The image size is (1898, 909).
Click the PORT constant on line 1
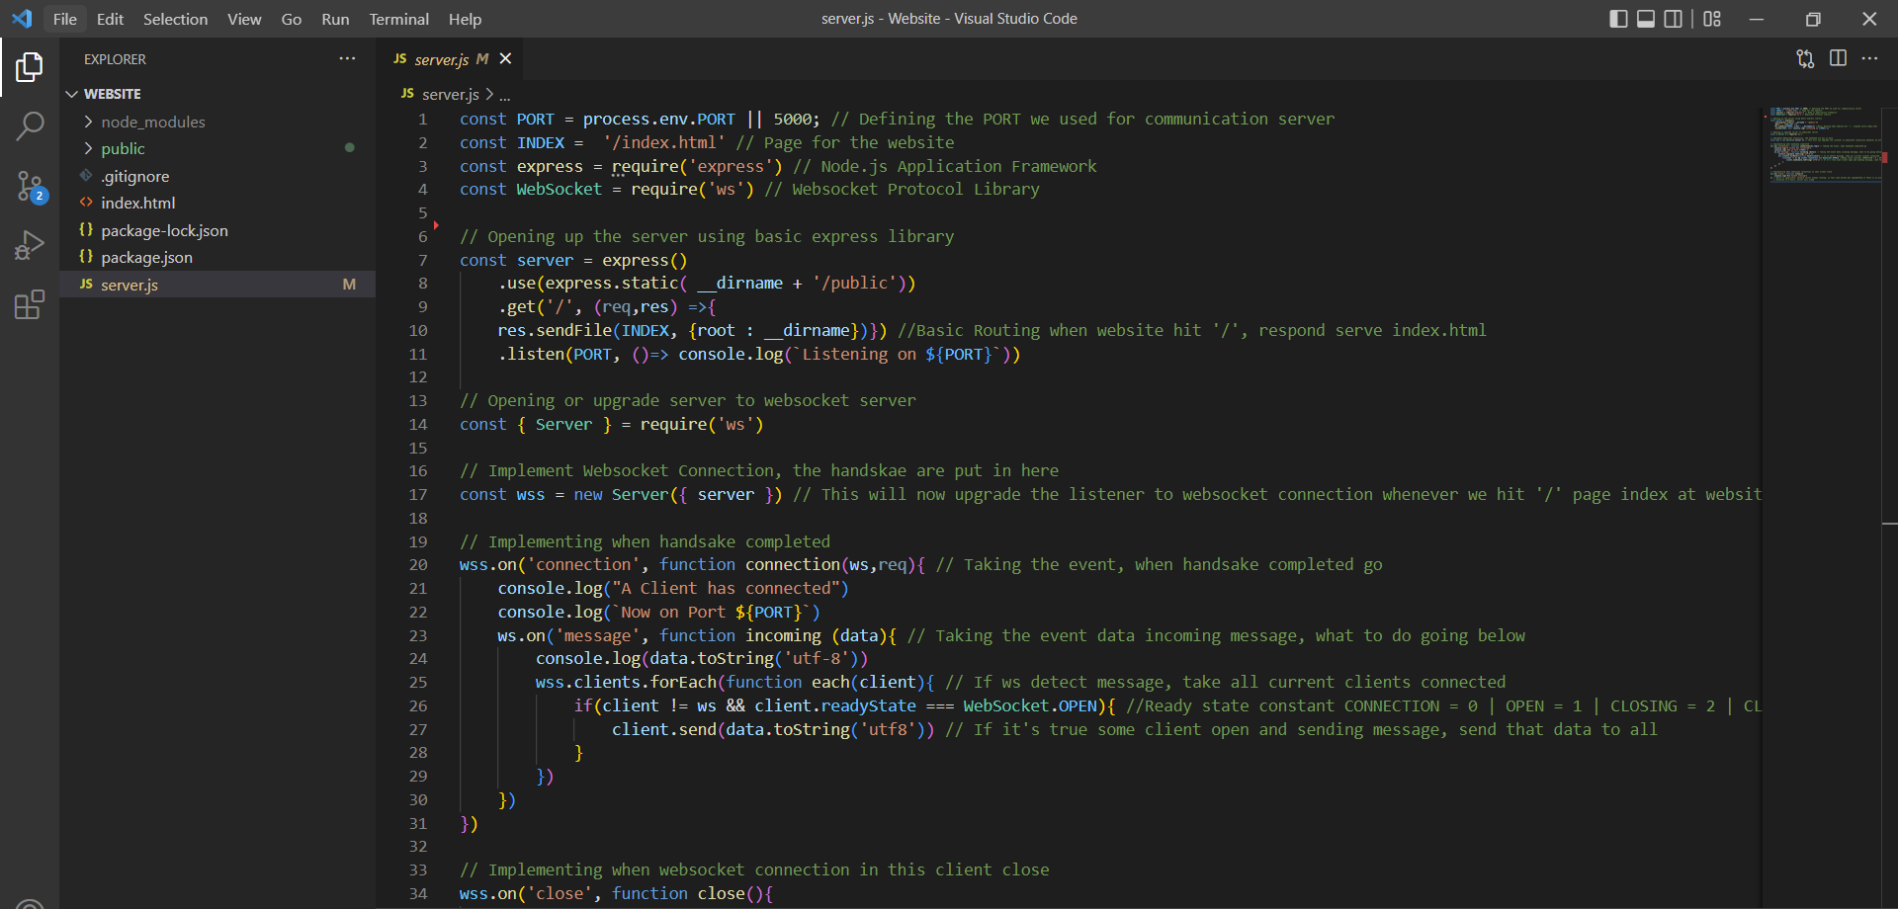pyautogui.click(x=536, y=119)
